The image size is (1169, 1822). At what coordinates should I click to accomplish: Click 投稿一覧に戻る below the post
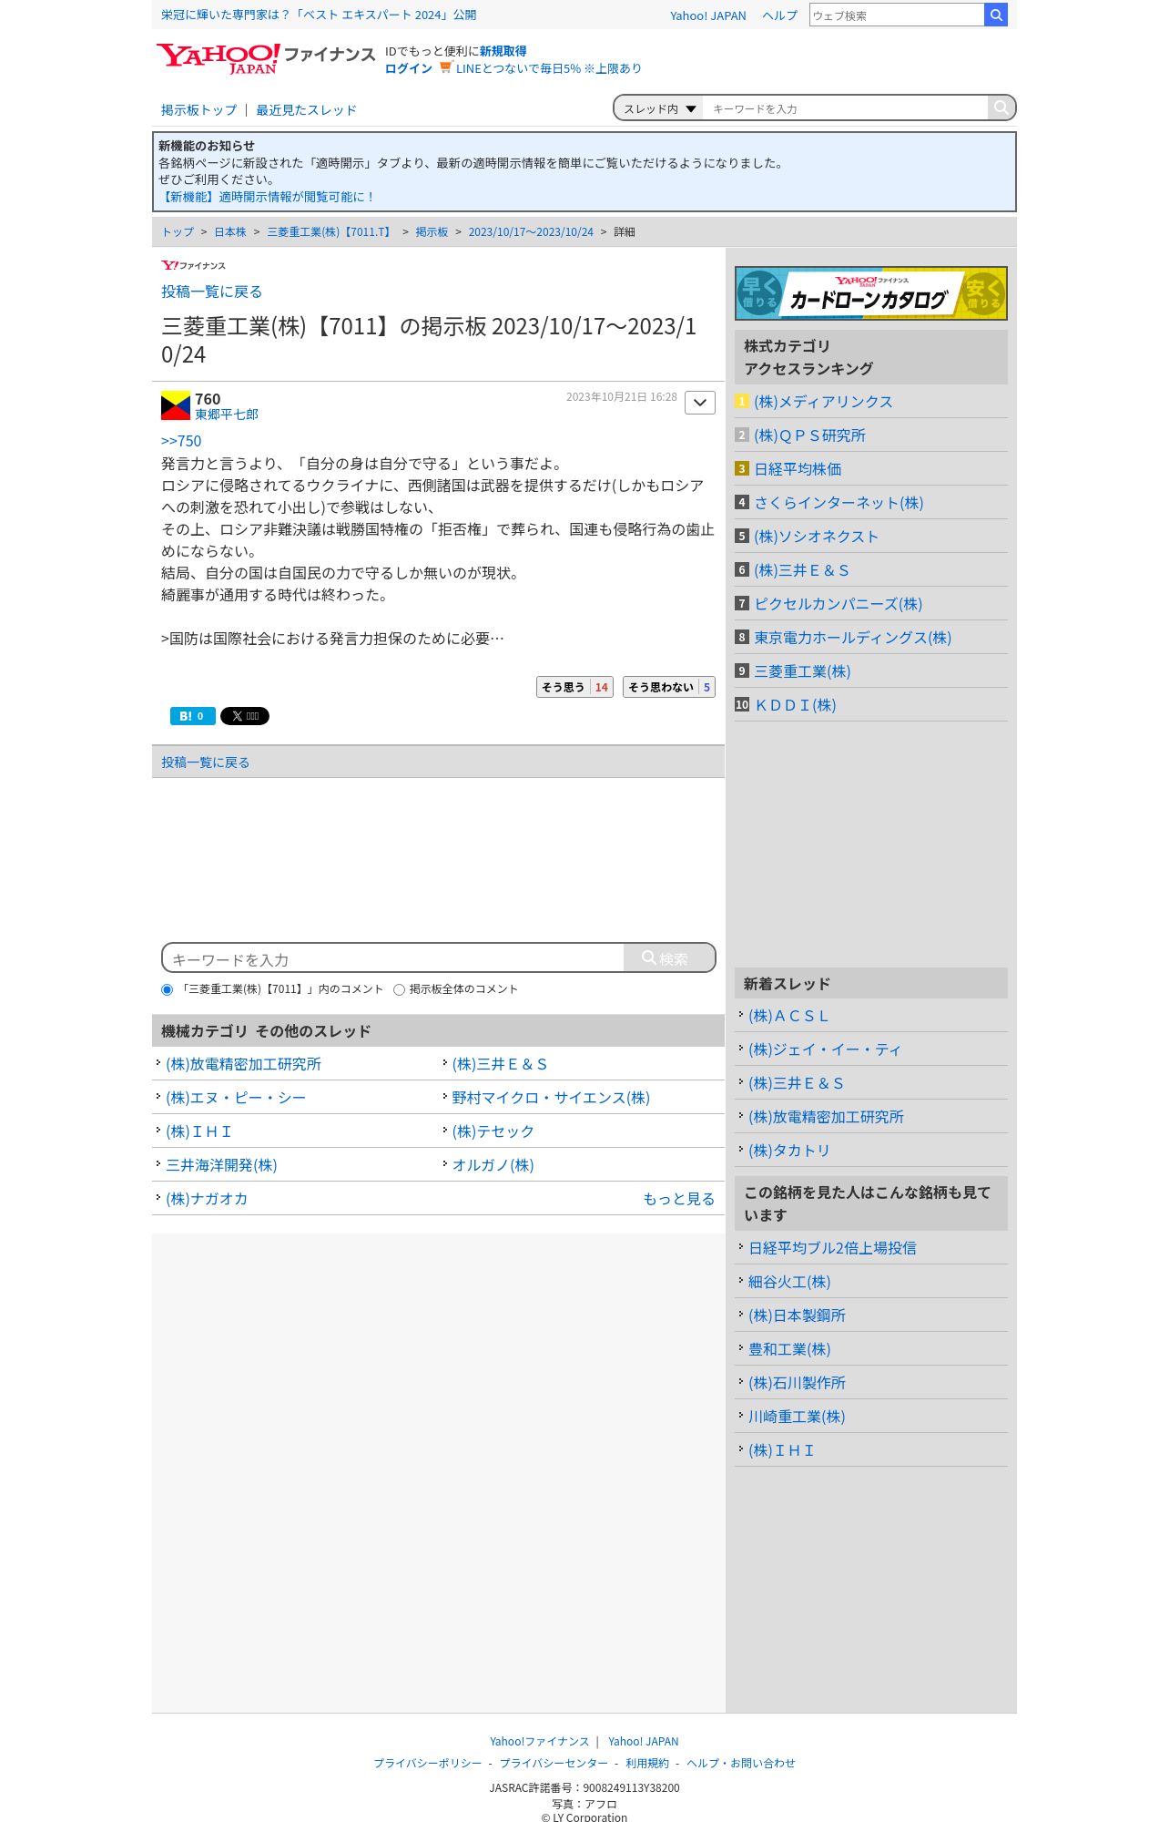(205, 763)
